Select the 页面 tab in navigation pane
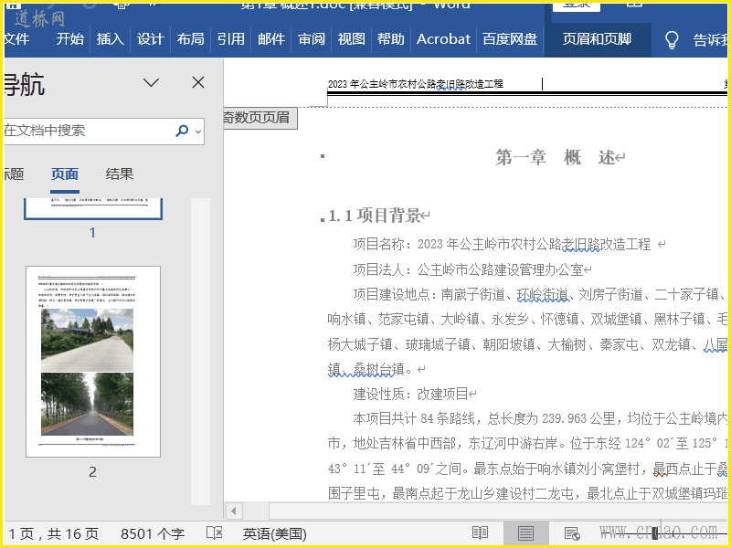731x548 pixels. tap(65, 174)
